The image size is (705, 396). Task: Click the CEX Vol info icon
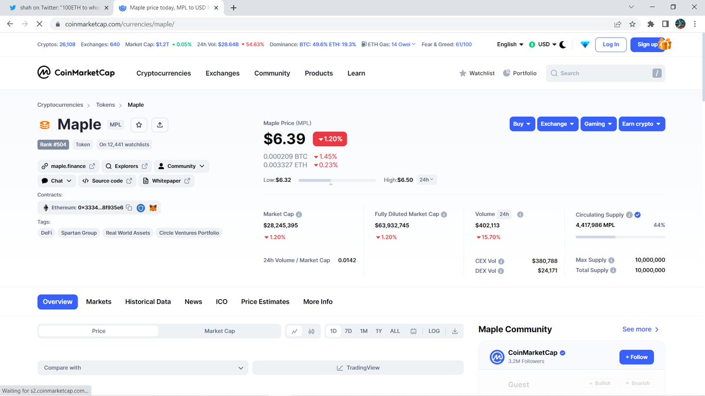point(501,261)
